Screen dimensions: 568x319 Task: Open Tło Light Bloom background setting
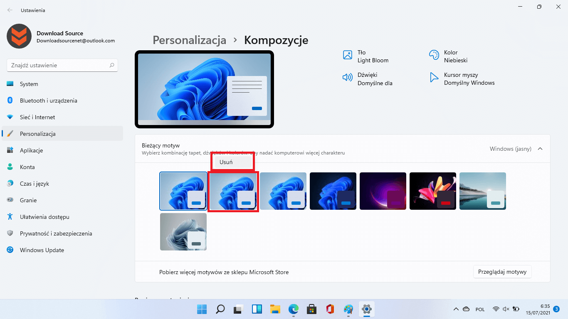coord(365,56)
